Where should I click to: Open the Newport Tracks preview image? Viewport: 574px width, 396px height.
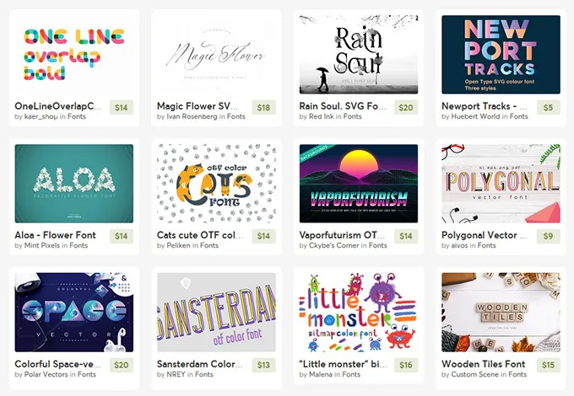[501, 55]
